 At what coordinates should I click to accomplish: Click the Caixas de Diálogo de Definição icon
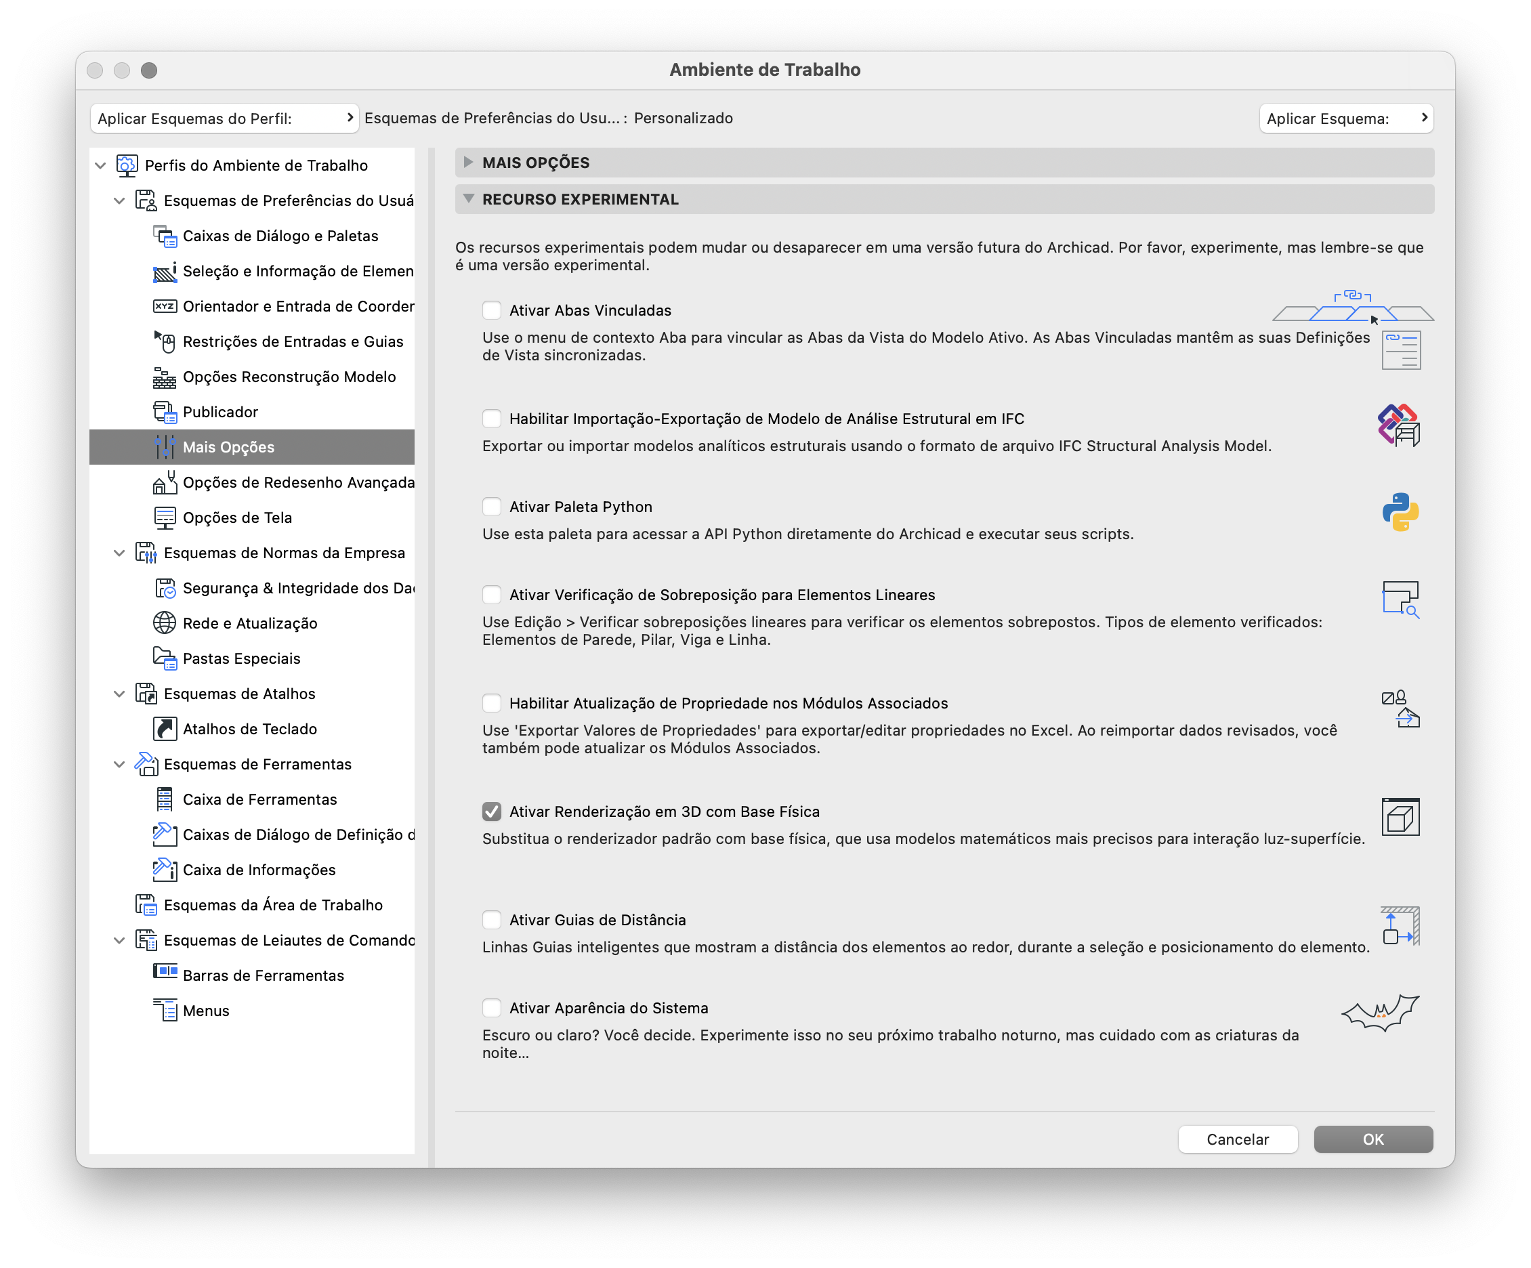point(165,835)
